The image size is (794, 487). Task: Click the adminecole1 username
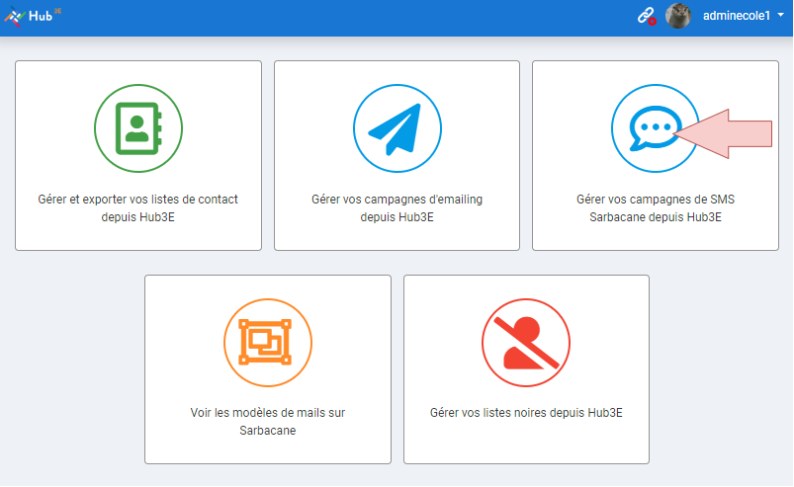click(x=737, y=16)
